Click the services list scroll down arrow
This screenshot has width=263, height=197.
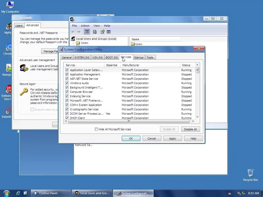tap(198, 117)
